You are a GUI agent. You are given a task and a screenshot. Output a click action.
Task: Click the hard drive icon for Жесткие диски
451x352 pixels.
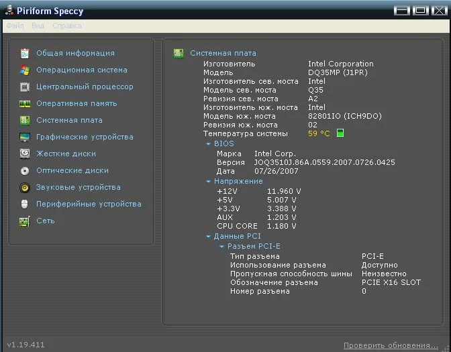(x=25, y=154)
